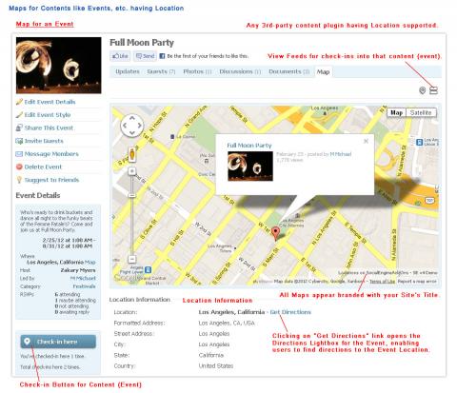Select the Map view type button
The width and height of the screenshot is (457, 393).
tap(396, 112)
